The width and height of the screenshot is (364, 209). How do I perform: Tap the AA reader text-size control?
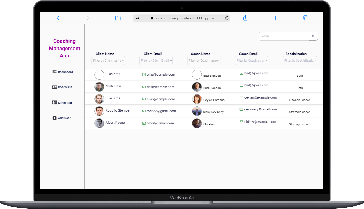[137, 18]
